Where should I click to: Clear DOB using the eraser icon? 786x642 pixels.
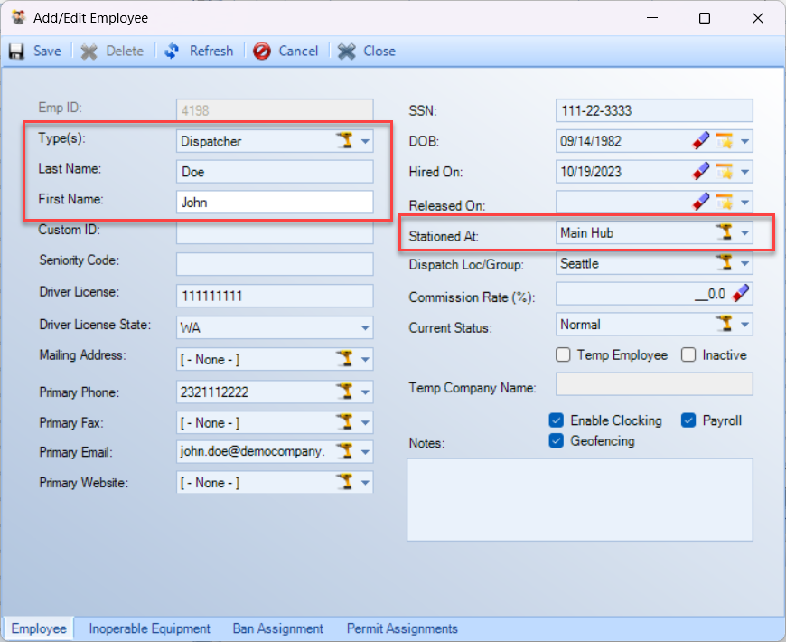tap(701, 141)
